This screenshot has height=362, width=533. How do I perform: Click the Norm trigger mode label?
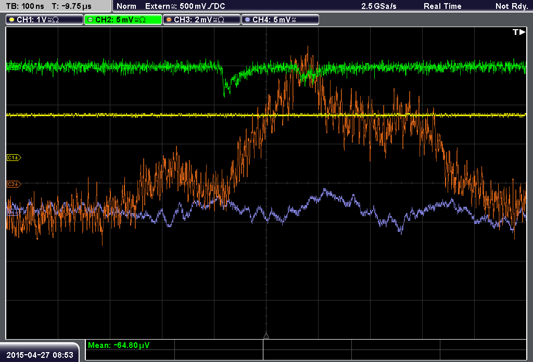[x=126, y=6]
